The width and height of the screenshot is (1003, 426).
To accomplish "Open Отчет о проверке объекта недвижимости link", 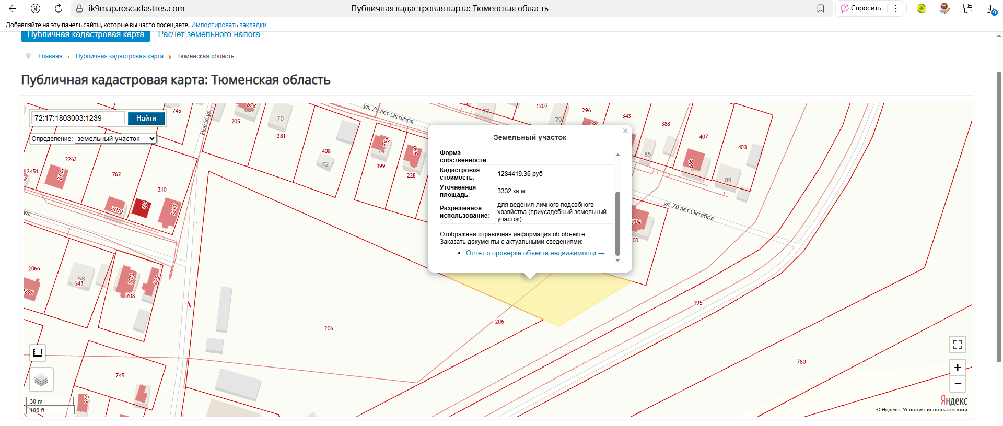I will (x=535, y=253).
